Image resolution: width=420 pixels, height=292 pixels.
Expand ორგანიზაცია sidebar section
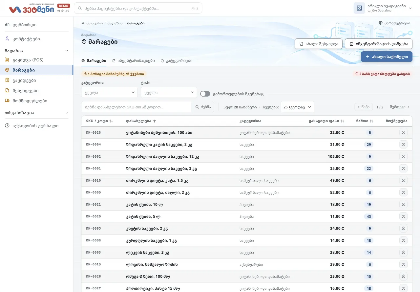coord(37,113)
